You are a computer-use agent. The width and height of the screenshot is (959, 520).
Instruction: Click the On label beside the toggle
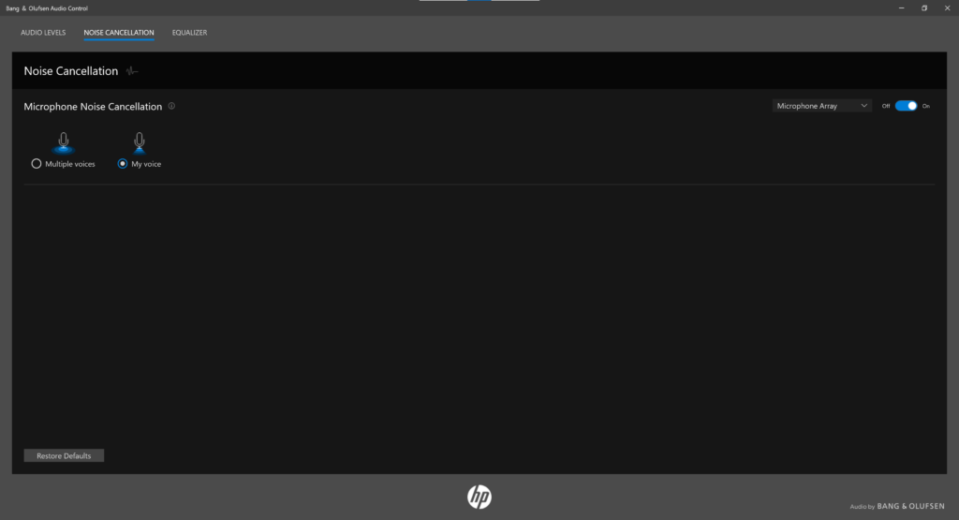pyautogui.click(x=926, y=106)
